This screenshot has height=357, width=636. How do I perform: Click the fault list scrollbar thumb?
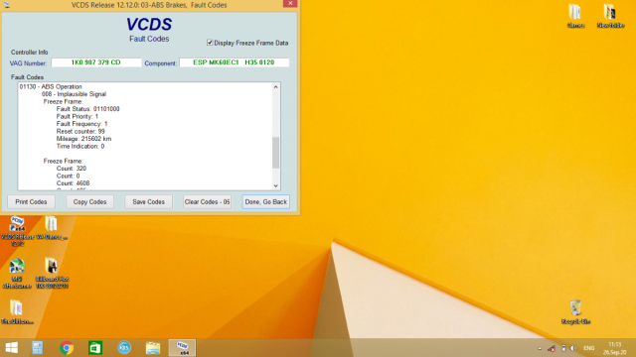tap(276, 153)
